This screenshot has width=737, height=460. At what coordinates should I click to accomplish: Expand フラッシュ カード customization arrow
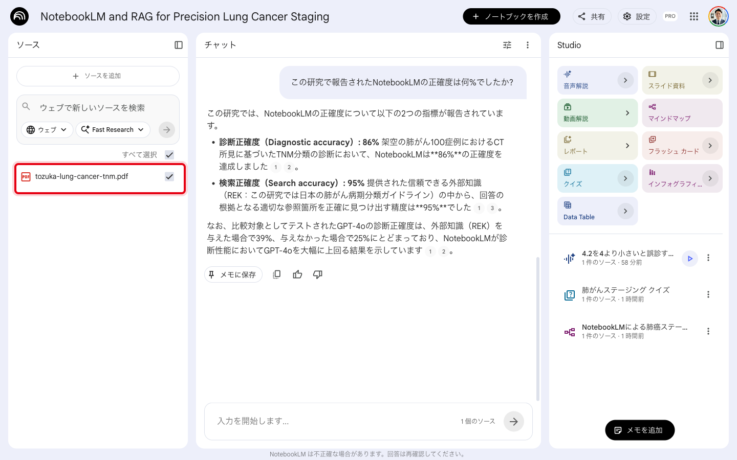click(x=710, y=146)
